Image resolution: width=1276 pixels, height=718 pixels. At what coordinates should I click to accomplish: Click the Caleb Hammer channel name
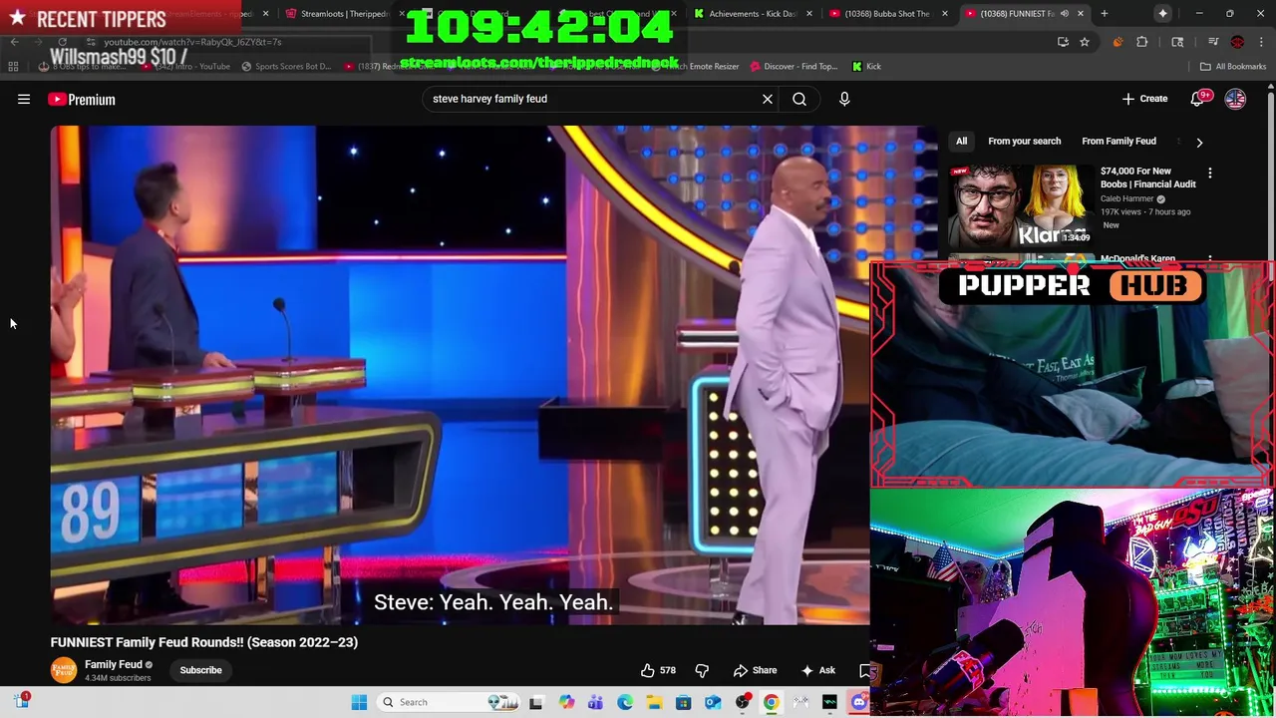[x=1126, y=198]
